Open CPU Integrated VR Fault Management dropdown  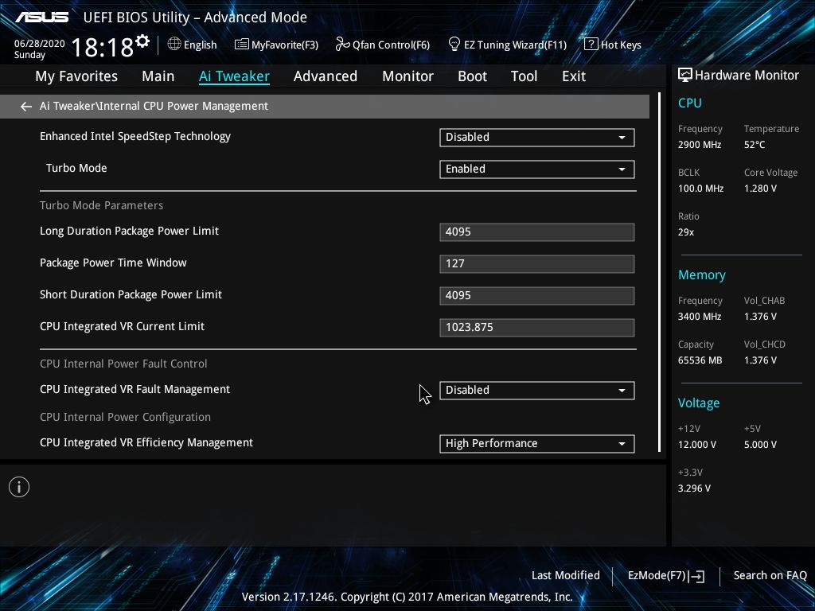point(537,390)
